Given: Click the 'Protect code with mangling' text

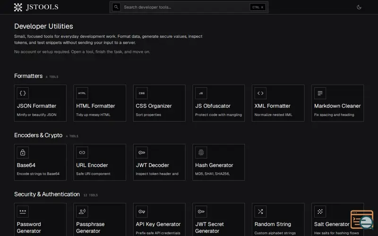Looking at the screenshot, I should coord(218,115).
